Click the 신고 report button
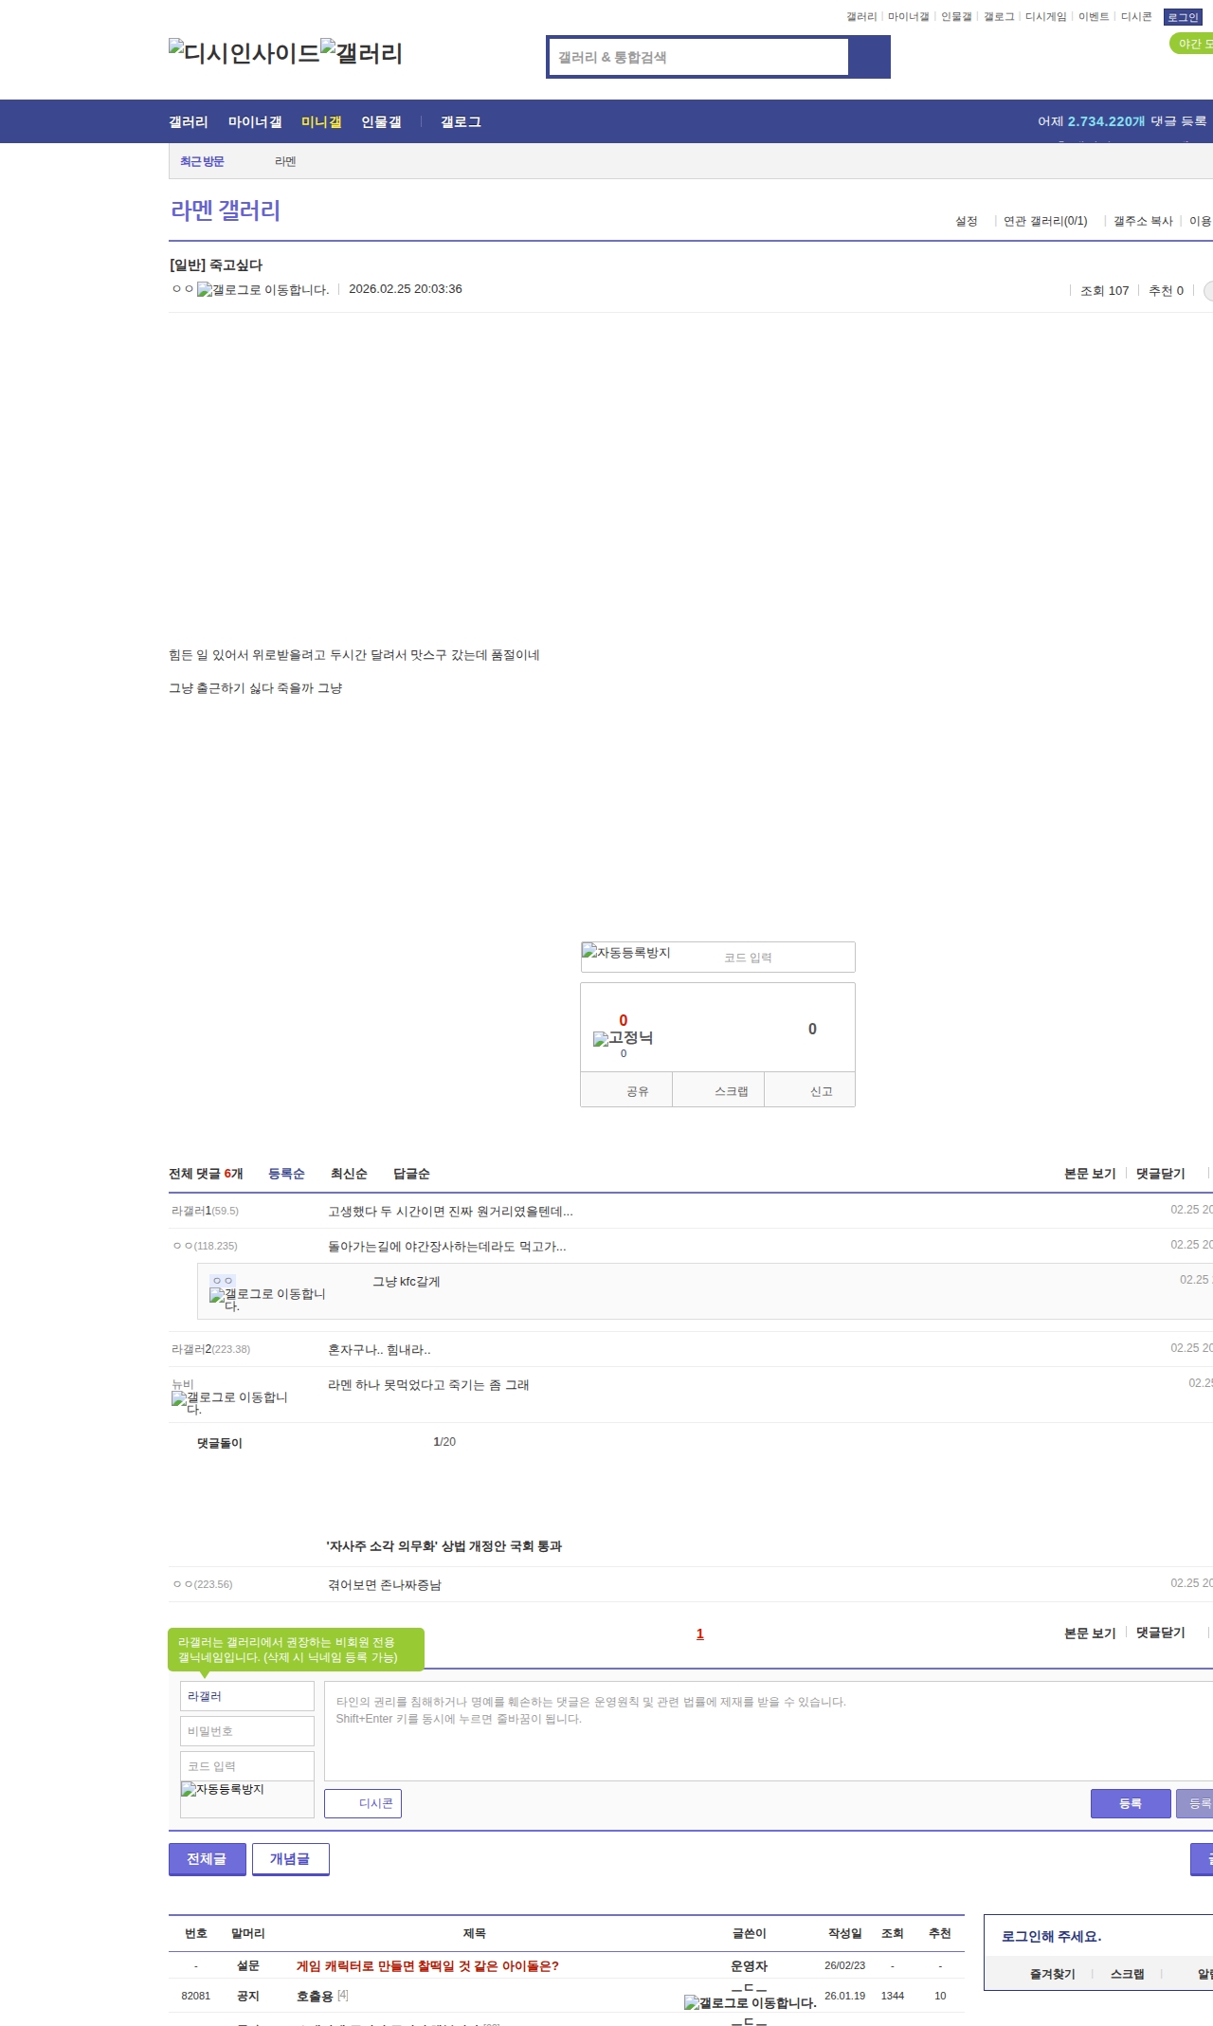The height and width of the screenshot is (2026, 1213). pos(821,1091)
